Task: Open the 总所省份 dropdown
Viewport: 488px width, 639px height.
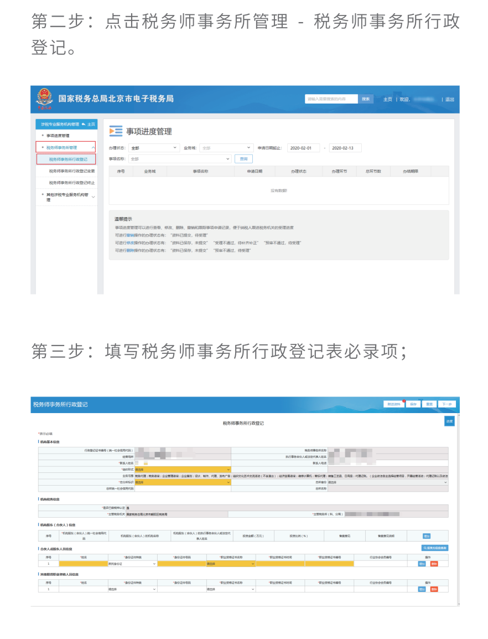Action: [387, 482]
